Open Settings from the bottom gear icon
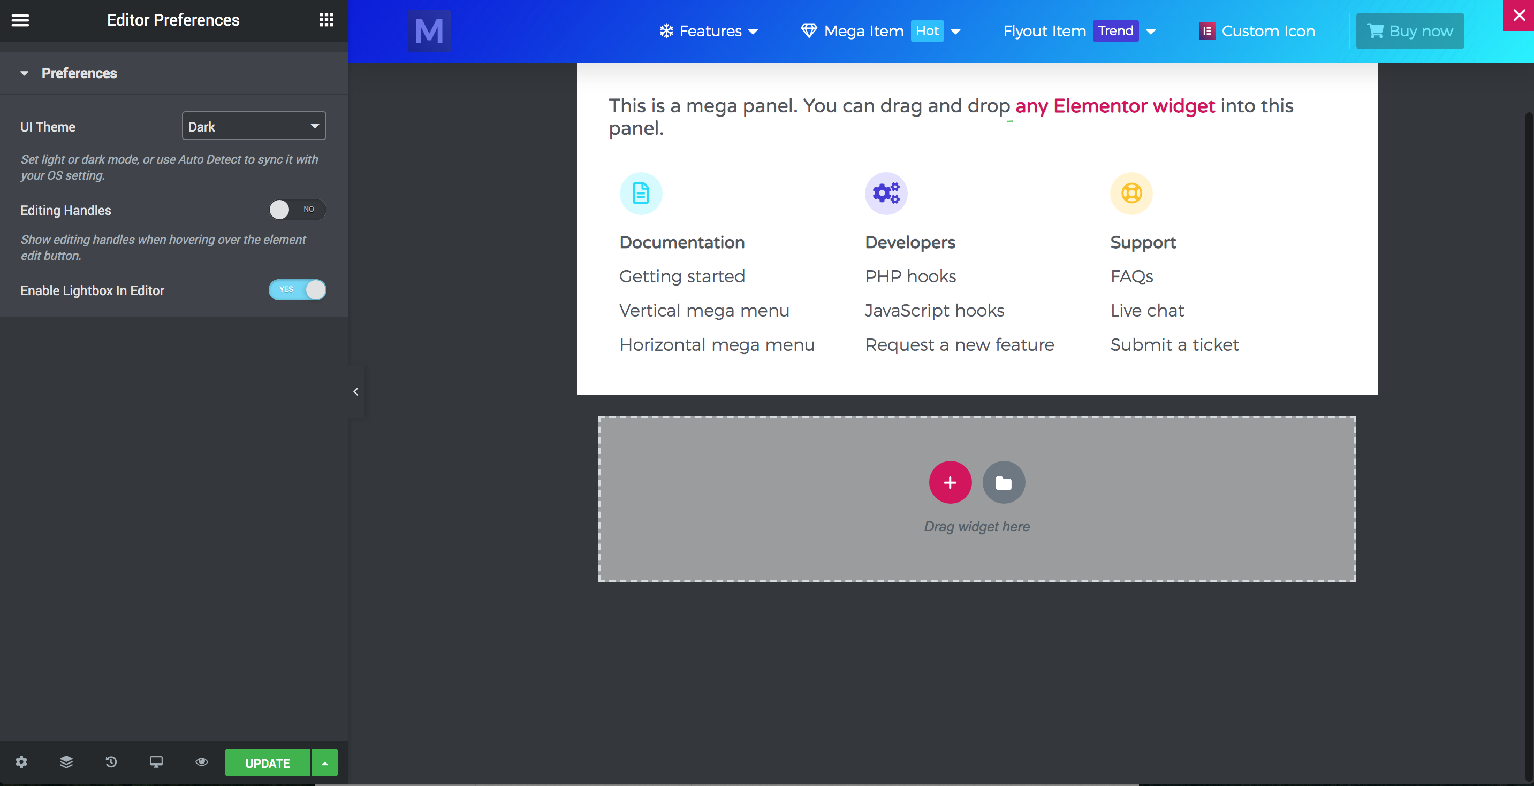 (21, 762)
